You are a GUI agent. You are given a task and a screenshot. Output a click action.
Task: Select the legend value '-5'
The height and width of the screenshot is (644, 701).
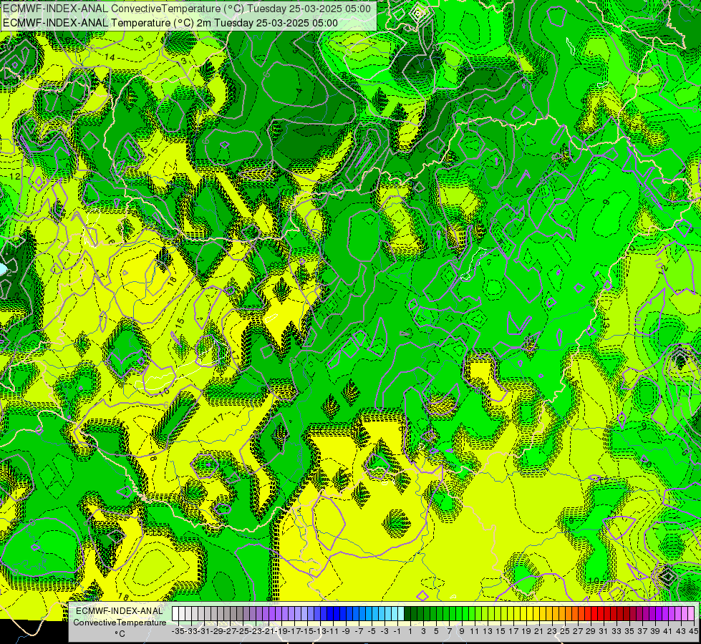coord(372,632)
